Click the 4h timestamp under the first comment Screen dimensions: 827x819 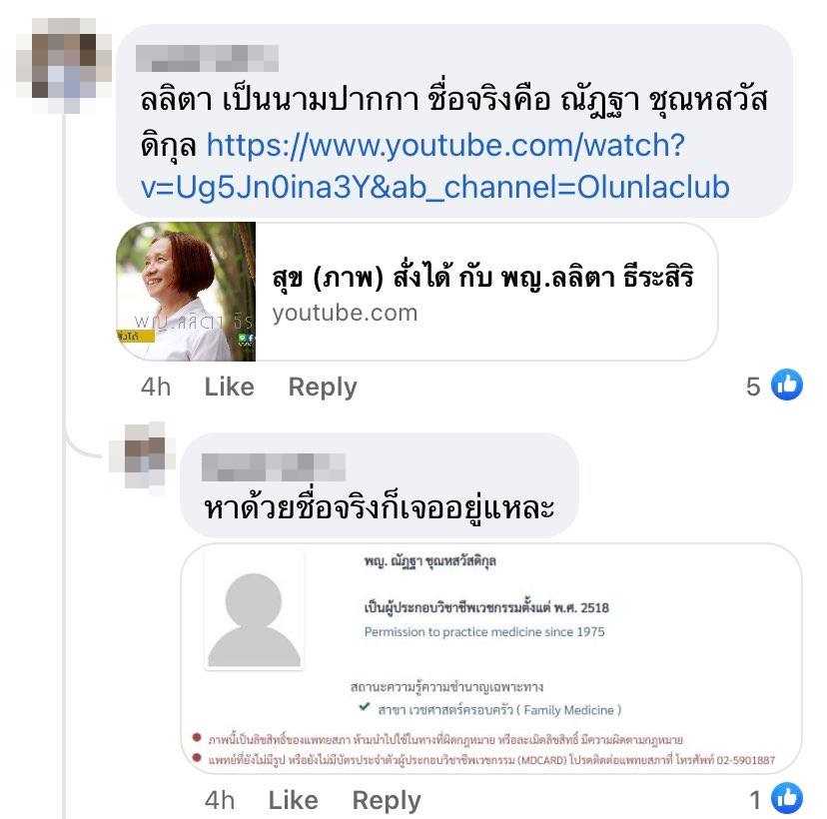click(156, 387)
